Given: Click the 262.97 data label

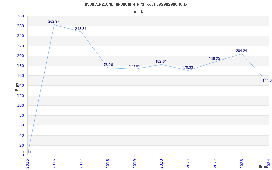Looking at the screenshot, I should click(x=54, y=21).
